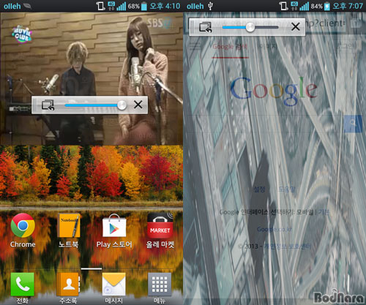Adjust the transparency slider on the video overlay
The image size is (366, 305).
click(x=96, y=105)
